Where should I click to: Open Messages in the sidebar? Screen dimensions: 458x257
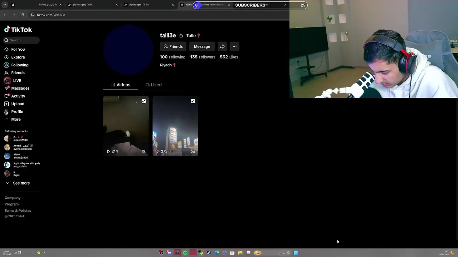point(20,88)
